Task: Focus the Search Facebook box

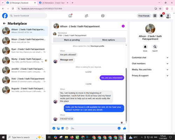Action: point(28,16)
